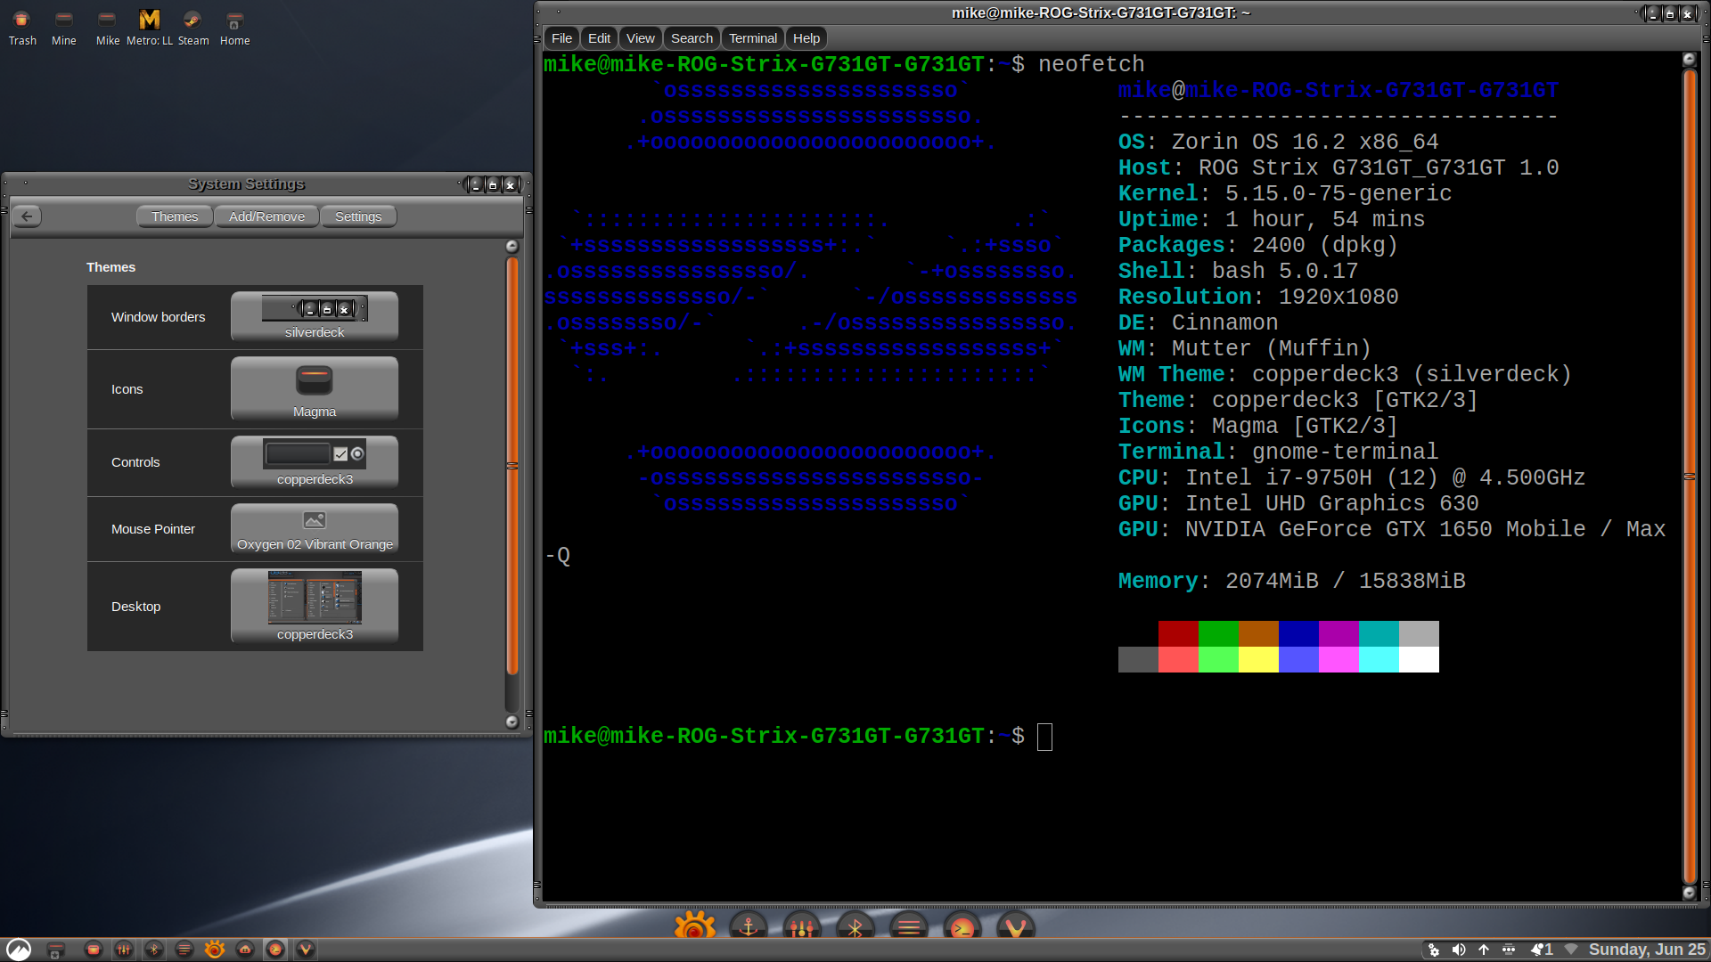Choose Icons theme Magma button
The height and width of the screenshot is (962, 1711).
pyautogui.click(x=315, y=388)
